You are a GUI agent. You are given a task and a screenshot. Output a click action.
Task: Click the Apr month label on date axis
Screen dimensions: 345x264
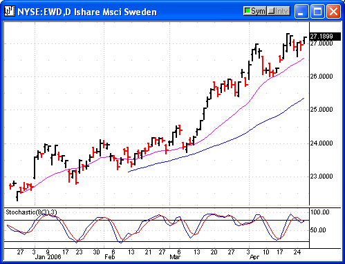click(254, 257)
